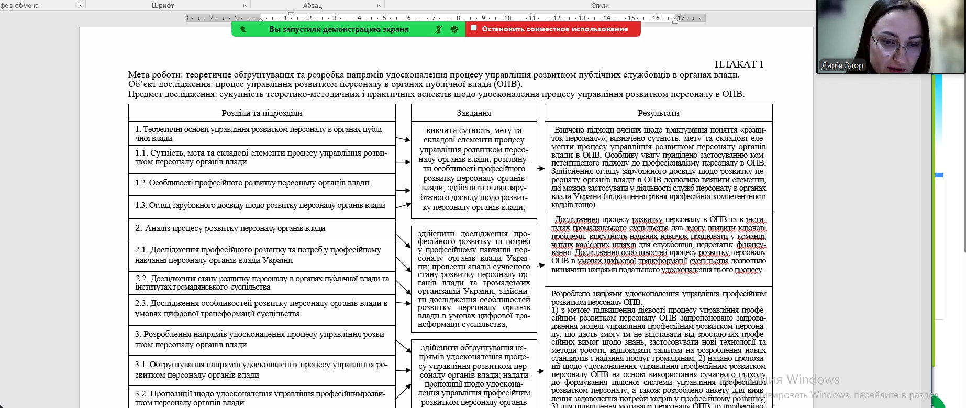The height and width of the screenshot is (408, 966).
Task: Click the 'Результати' column header cell
Action: (x=658, y=113)
